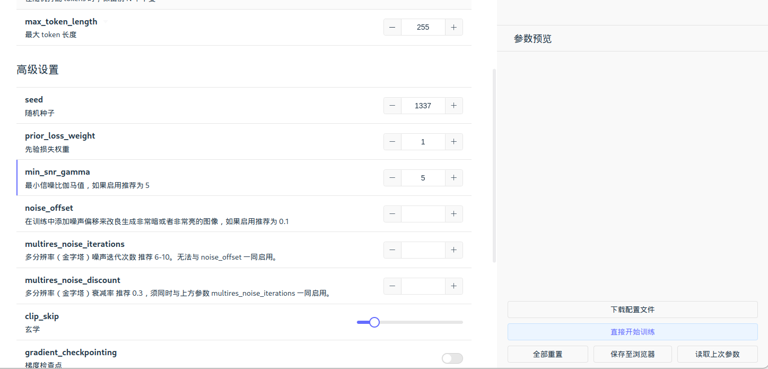Decrease the seed value using its minus button
The height and width of the screenshot is (369, 768).
point(392,105)
